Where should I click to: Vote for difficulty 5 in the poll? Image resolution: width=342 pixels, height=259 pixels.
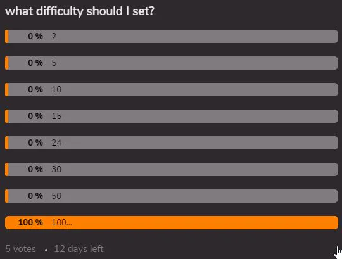[172, 63]
